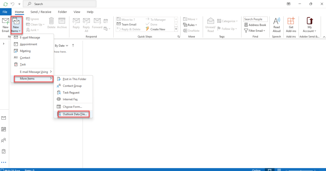Click the Archive icon

pos(62,23)
